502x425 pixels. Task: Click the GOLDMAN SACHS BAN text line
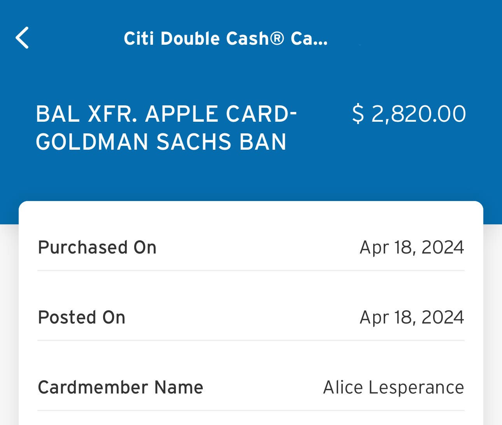click(161, 142)
